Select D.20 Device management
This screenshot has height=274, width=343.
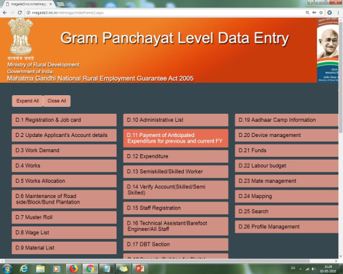(x=287, y=135)
